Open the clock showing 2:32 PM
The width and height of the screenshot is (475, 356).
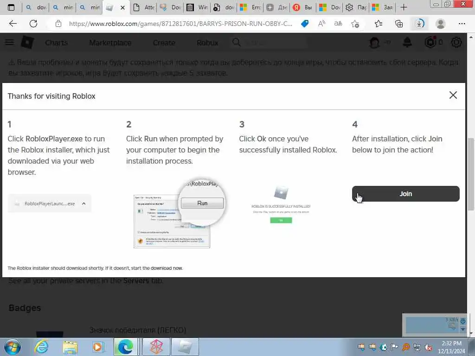pos(451,347)
